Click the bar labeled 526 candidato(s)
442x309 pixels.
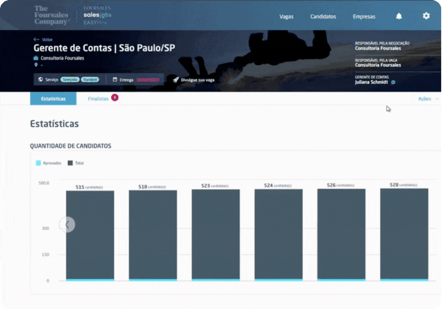coord(341,235)
